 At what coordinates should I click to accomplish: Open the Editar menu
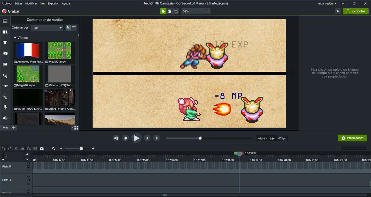click(18, 4)
